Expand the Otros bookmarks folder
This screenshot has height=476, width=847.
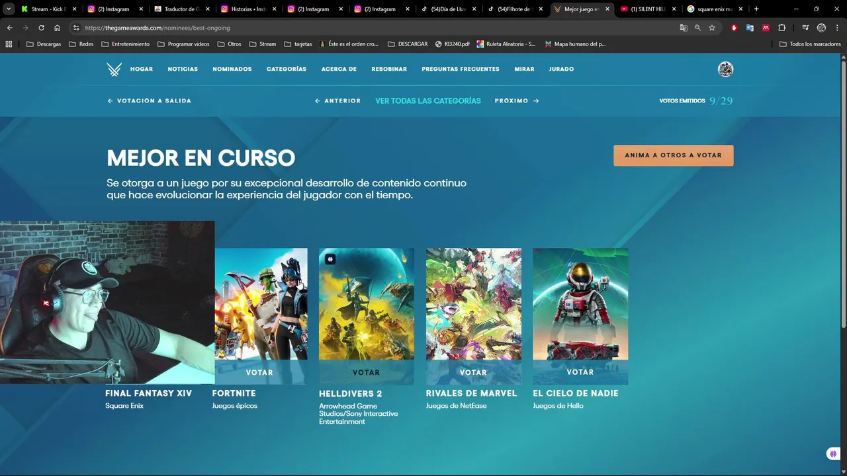point(229,44)
